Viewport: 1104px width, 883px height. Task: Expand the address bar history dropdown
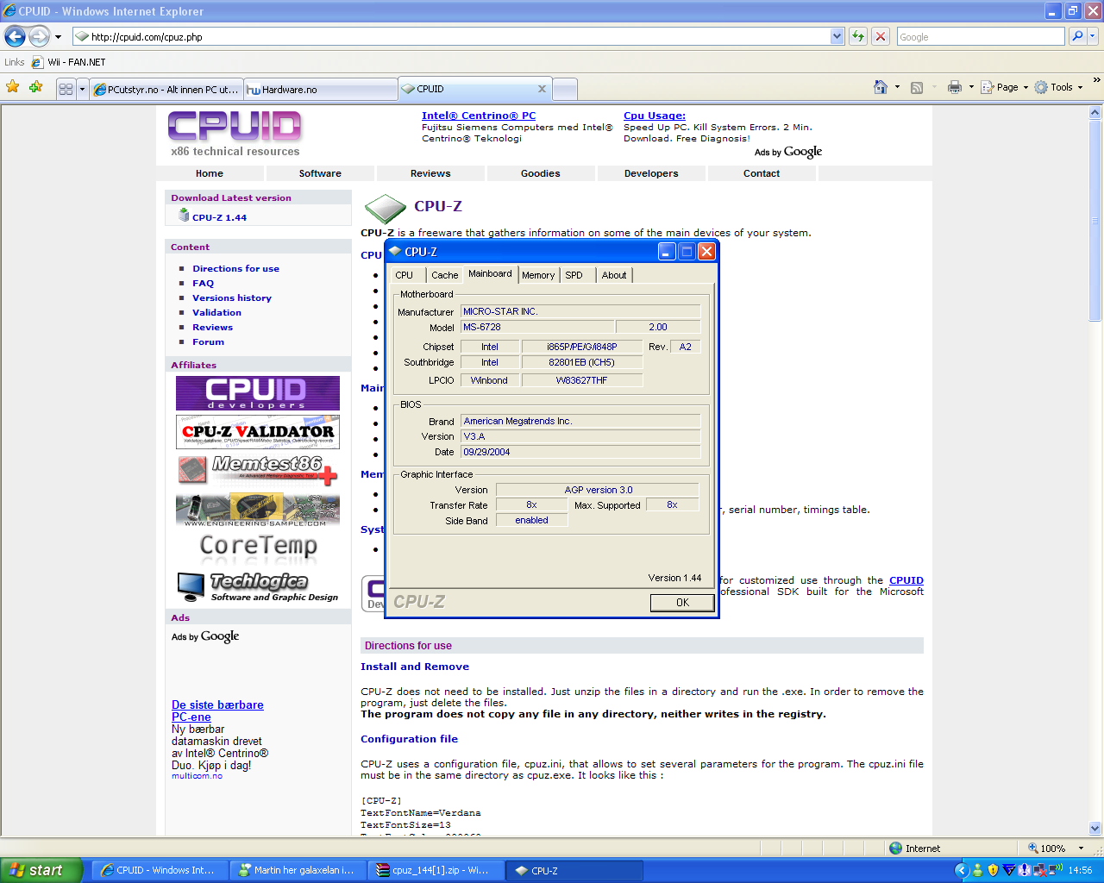point(837,36)
